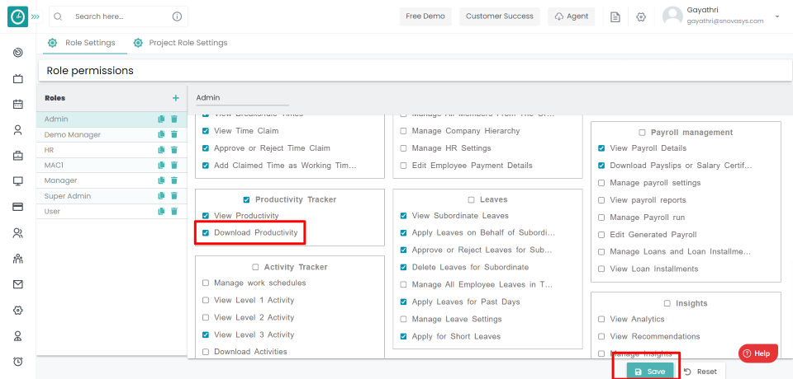The height and width of the screenshot is (379, 793).
Task: Toggle the Productivity Tracker group checkbox
Action: coord(246,200)
